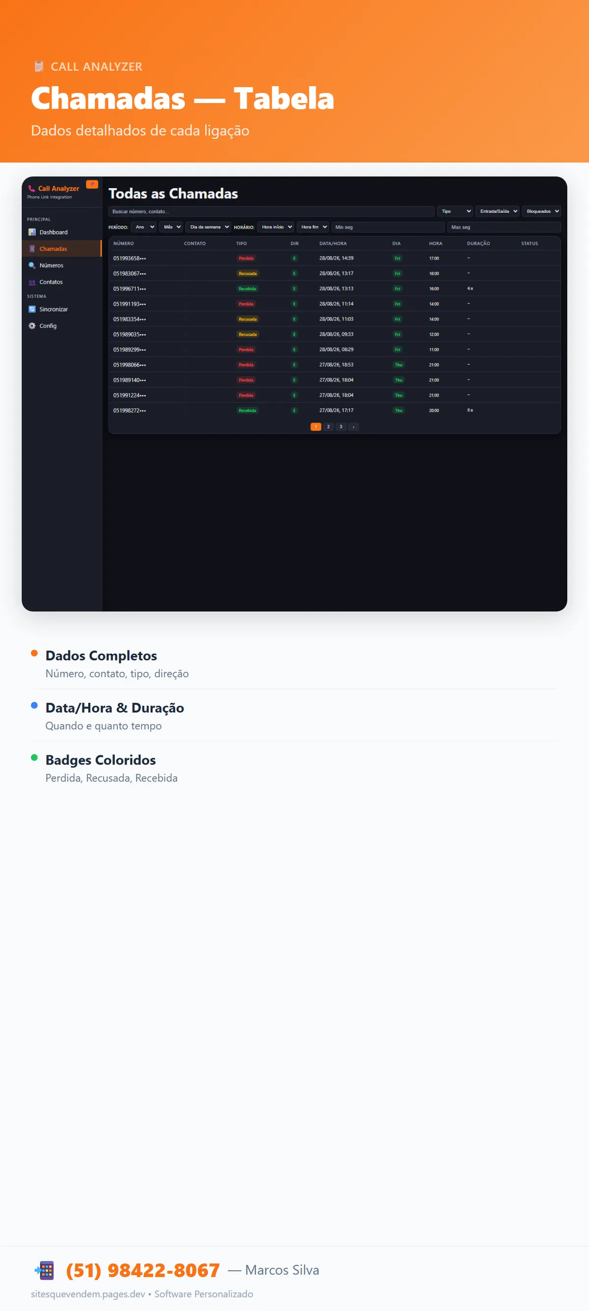
Task: Open the Dashboard section
Action: coord(61,232)
